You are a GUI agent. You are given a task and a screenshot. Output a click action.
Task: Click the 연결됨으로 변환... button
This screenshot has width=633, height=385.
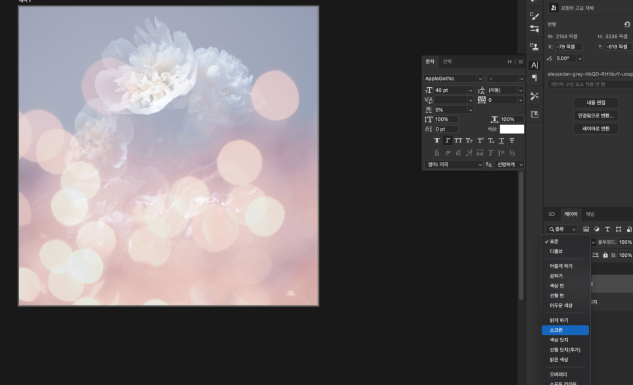pos(596,115)
